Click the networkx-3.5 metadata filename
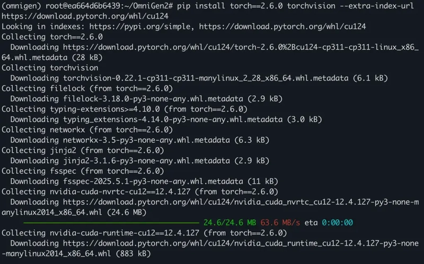 pos(147,140)
